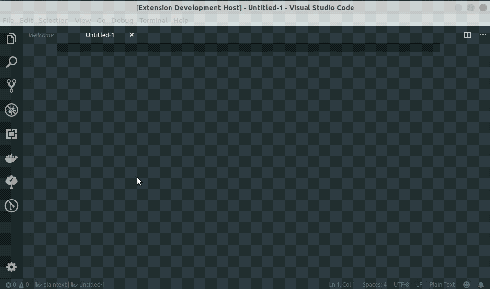Select encoding via UTF-8 indicator
This screenshot has width=490, height=289.
coord(401,285)
